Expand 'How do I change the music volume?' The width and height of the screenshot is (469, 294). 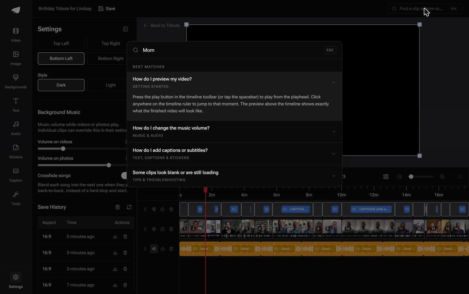pyautogui.click(x=234, y=131)
